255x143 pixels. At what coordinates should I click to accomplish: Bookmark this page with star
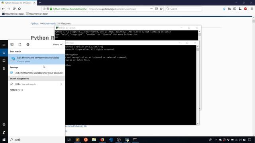(161, 9)
